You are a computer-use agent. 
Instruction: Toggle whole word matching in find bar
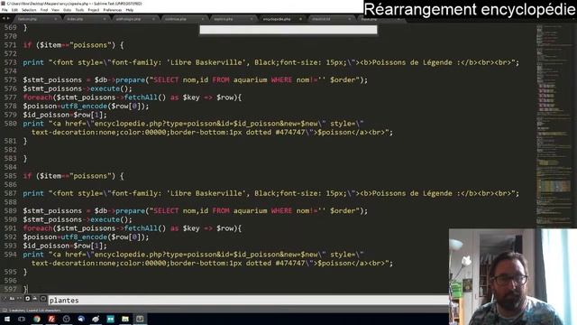click(20, 299)
